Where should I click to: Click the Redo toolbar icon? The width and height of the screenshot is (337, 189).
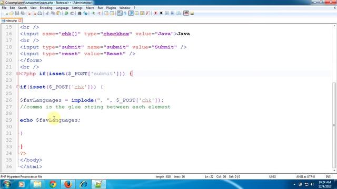tap(72, 13)
